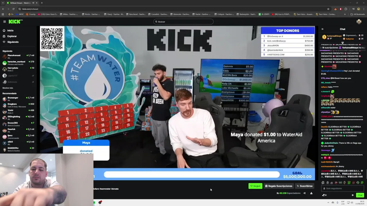
Task: Click the report stream warning icon
Action: (311, 193)
